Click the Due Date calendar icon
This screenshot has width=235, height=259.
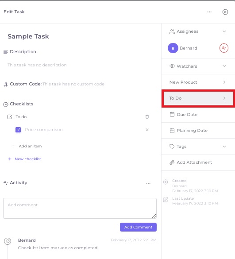tap(172, 114)
